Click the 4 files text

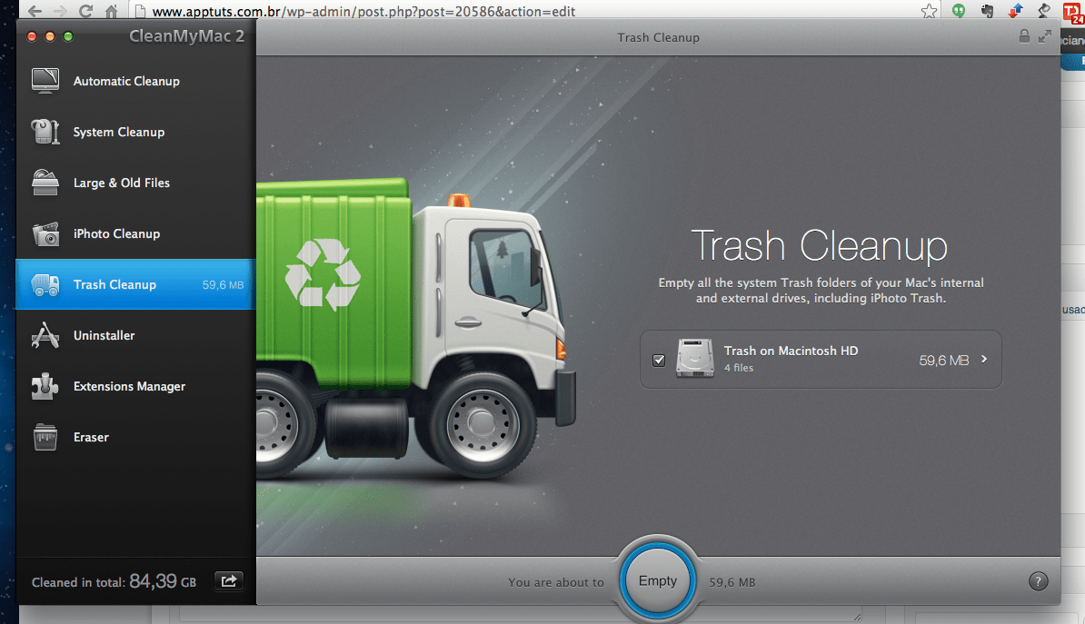click(x=738, y=368)
